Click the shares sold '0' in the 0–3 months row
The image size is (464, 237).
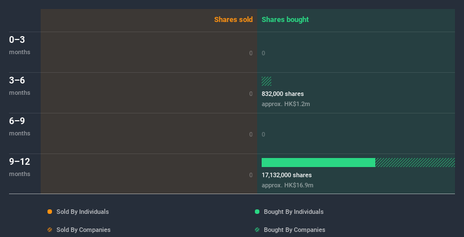click(251, 53)
